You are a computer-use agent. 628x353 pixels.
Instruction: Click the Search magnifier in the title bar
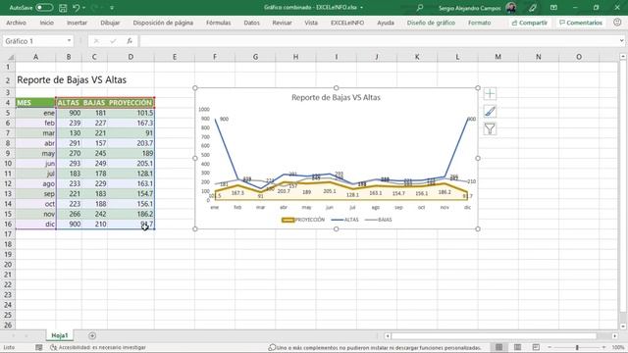click(x=419, y=8)
